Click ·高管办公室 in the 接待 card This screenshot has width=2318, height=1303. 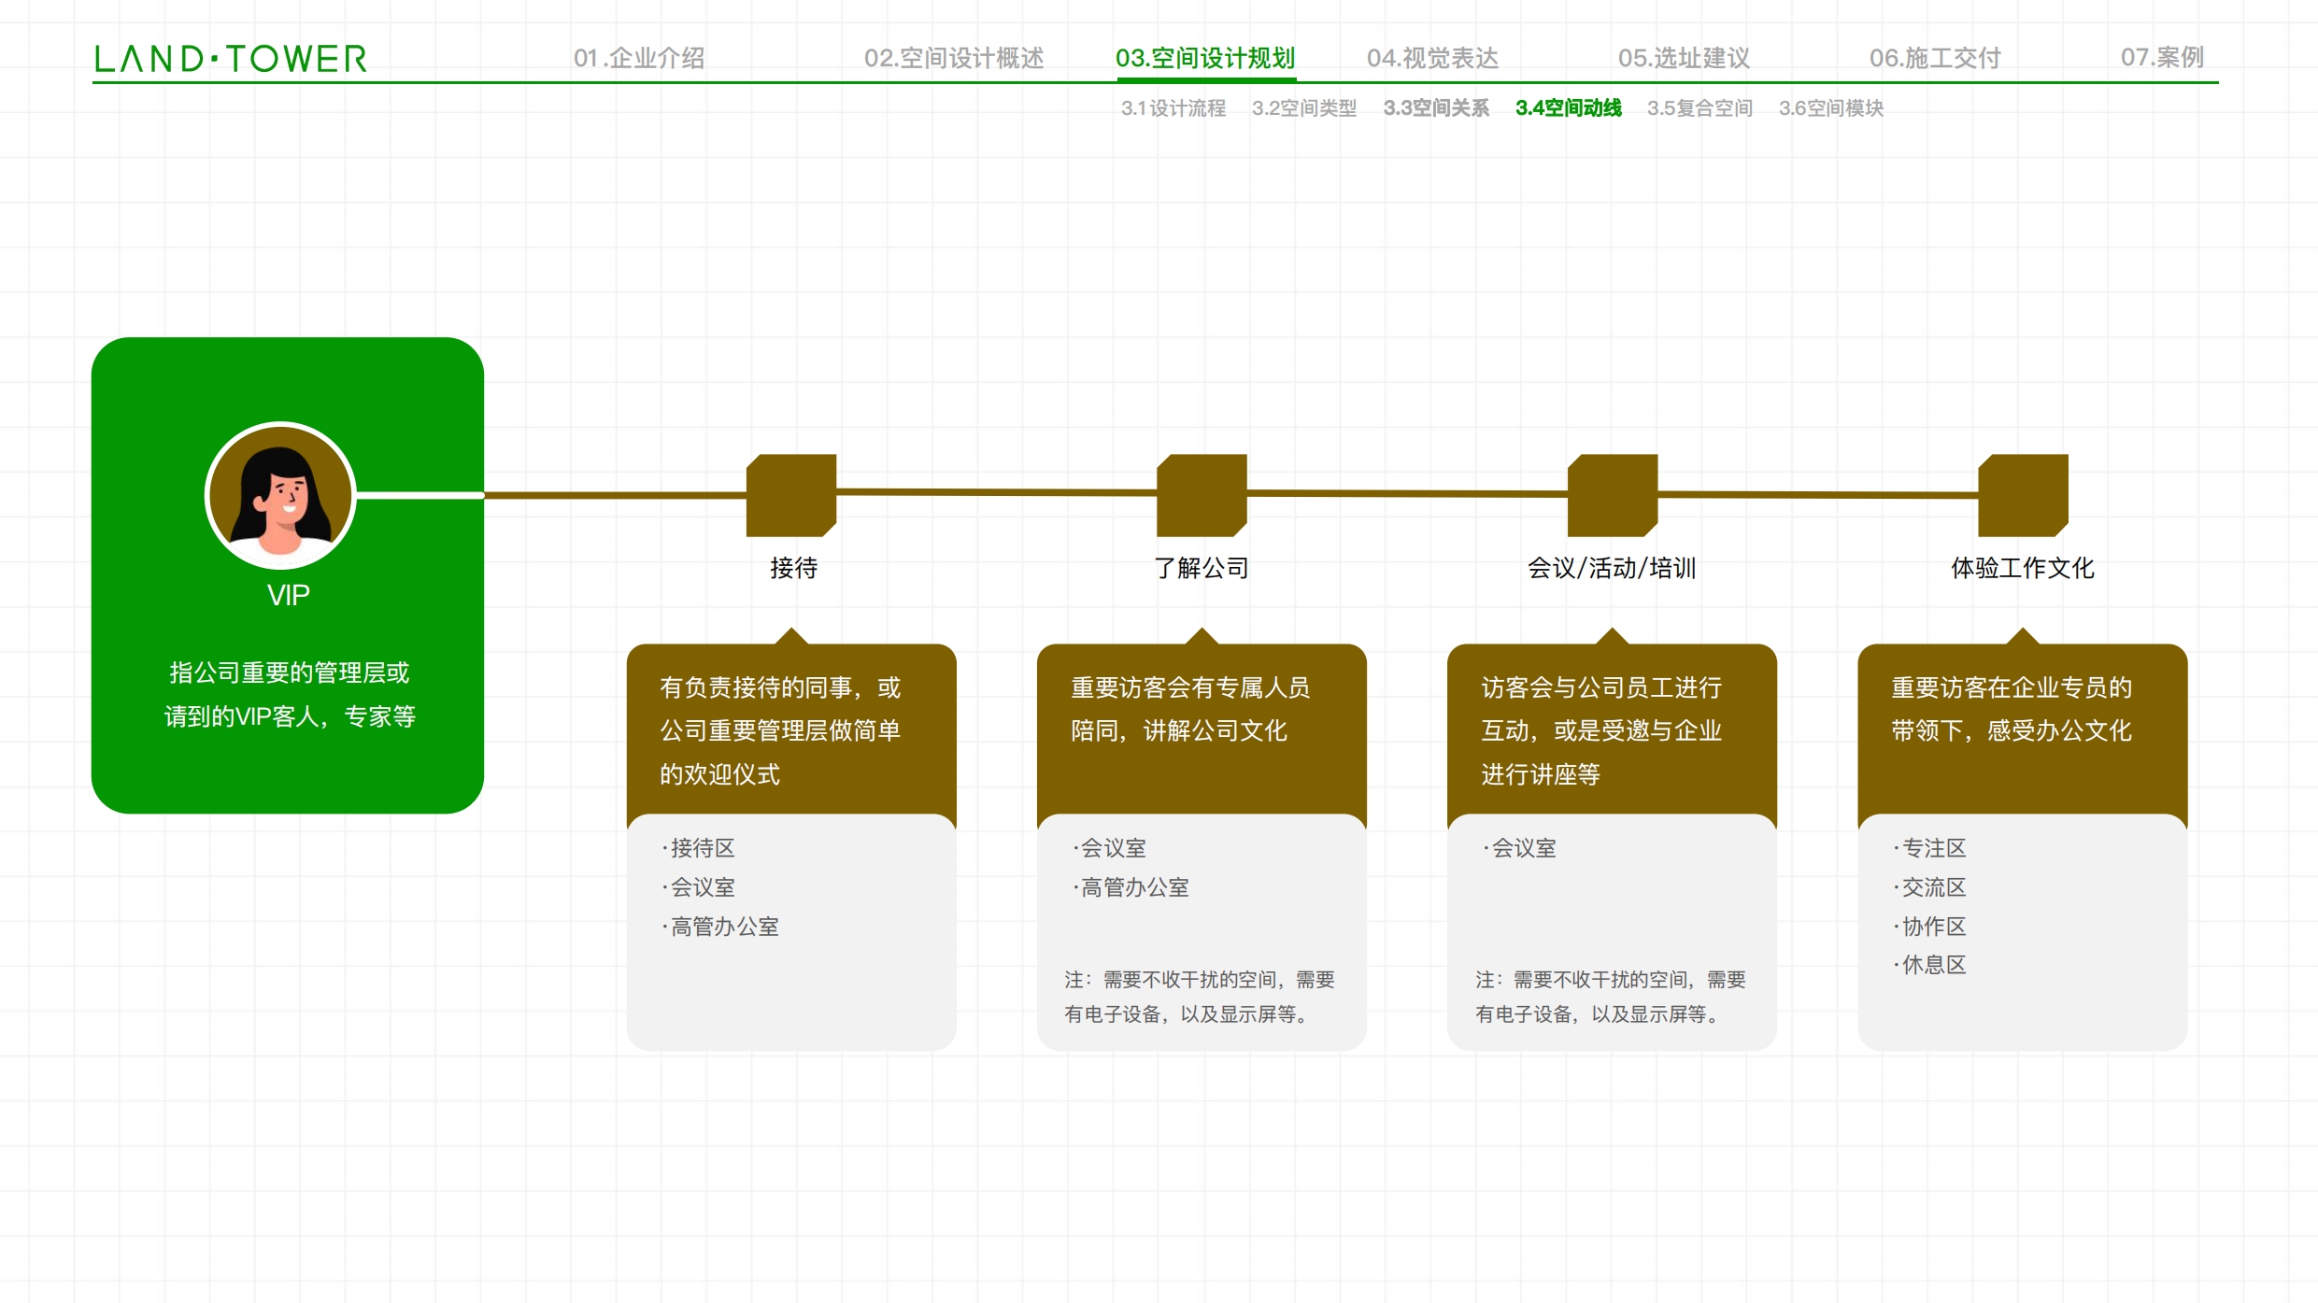pyautogui.click(x=720, y=927)
